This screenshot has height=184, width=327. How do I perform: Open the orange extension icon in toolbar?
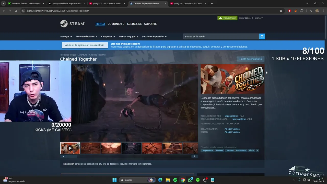[296, 11]
